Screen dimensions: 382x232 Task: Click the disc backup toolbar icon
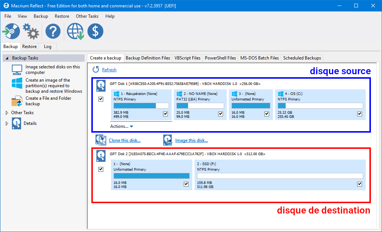[11, 31]
